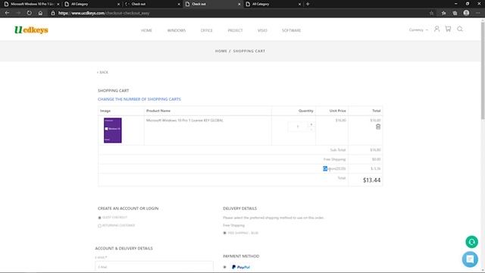The width and height of the screenshot is (485, 273).
Task: Open Microsoft Windows 10 Pro product name link
Action: (x=185, y=121)
